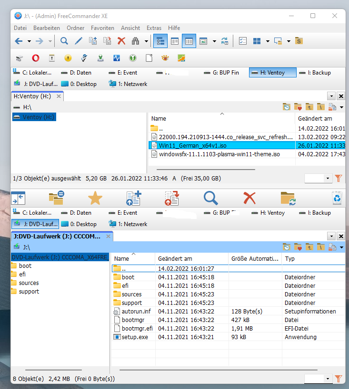Open the Bearbeiten menu
349x389 pixels.
point(47,28)
